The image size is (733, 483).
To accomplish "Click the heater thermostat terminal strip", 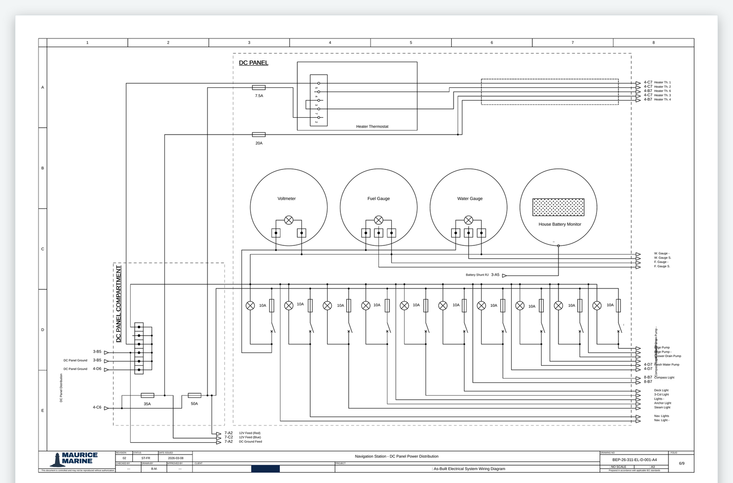I will [x=318, y=100].
